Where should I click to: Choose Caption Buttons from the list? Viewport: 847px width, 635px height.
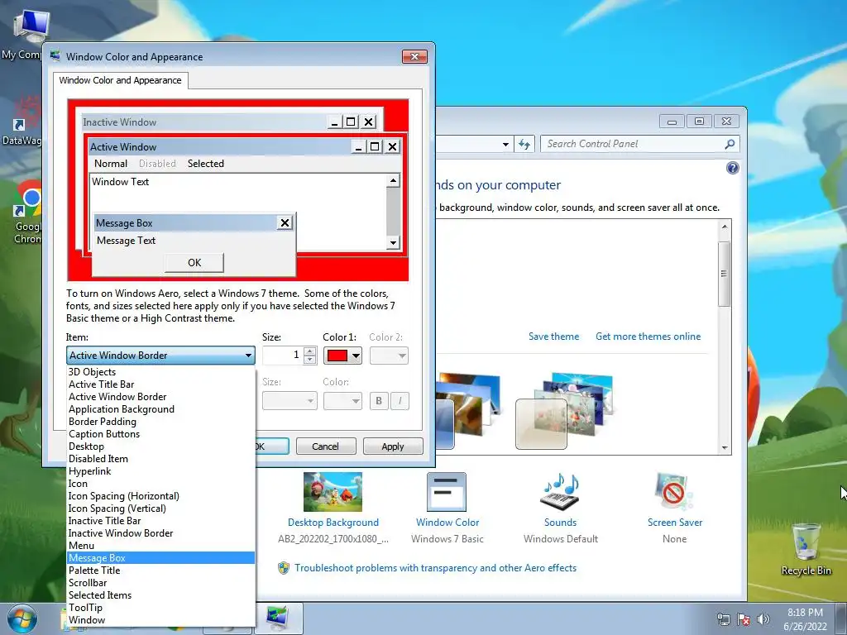[x=161, y=433]
